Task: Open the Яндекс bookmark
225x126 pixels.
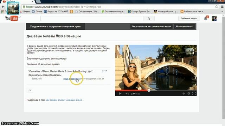Action: point(25,12)
